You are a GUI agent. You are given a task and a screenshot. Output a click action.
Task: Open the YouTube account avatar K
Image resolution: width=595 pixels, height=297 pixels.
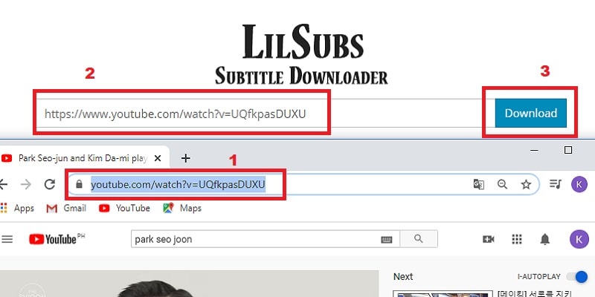coord(579,239)
